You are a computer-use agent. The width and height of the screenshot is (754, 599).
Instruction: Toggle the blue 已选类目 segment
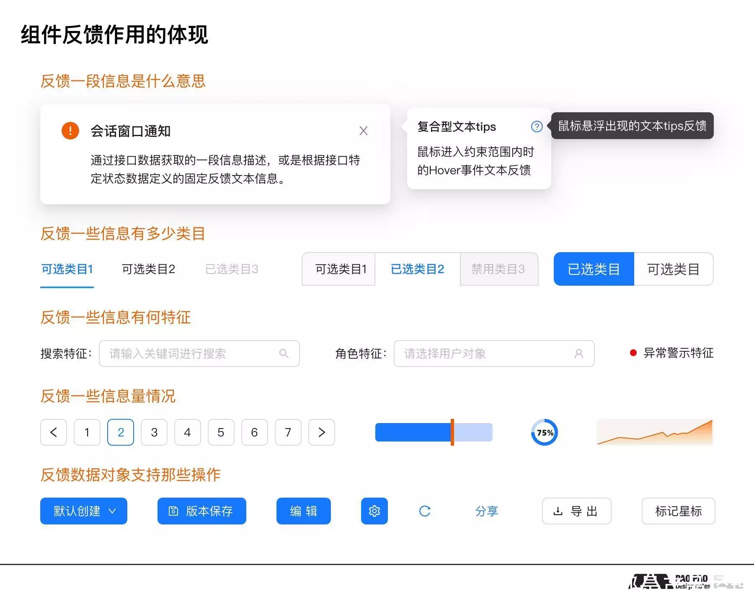click(594, 269)
